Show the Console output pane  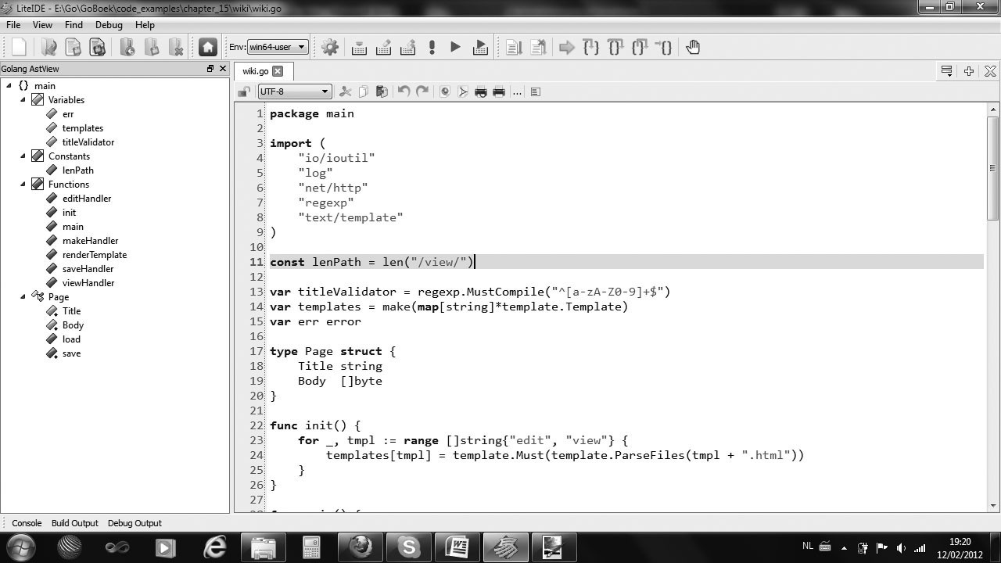point(27,523)
